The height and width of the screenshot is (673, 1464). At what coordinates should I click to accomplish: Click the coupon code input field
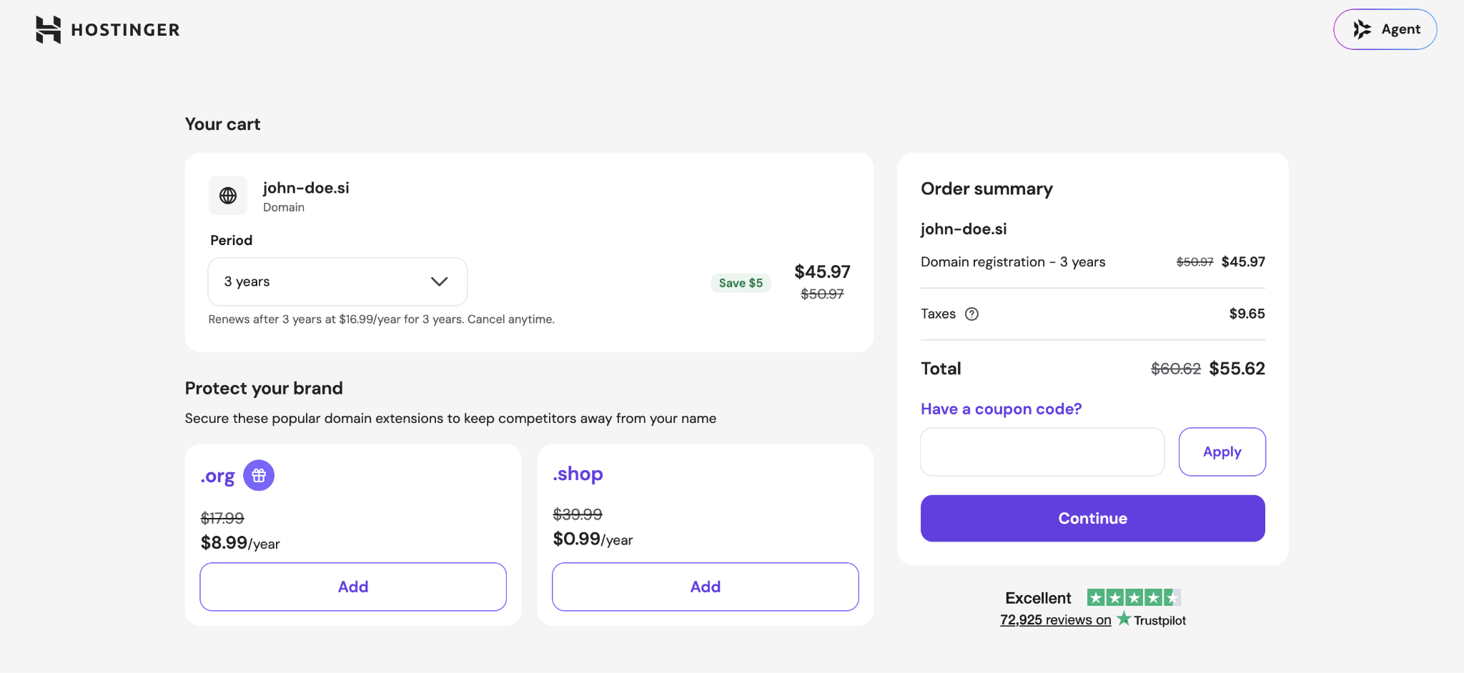coord(1042,452)
